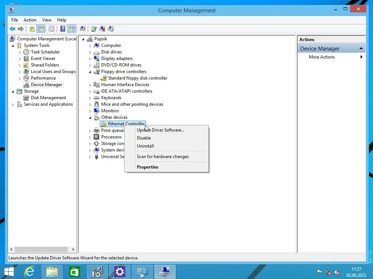The width and height of the screenshot is (373, 279).
Task: Open File Explorer from taskbar
Action: (x=52, y=272)
